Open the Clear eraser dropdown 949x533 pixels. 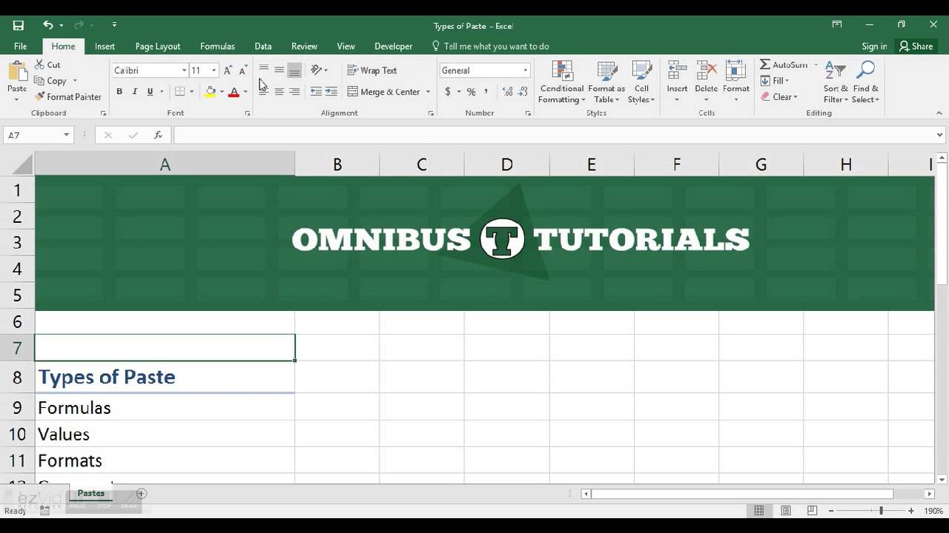pyautogui.click(x=779, y=97)
